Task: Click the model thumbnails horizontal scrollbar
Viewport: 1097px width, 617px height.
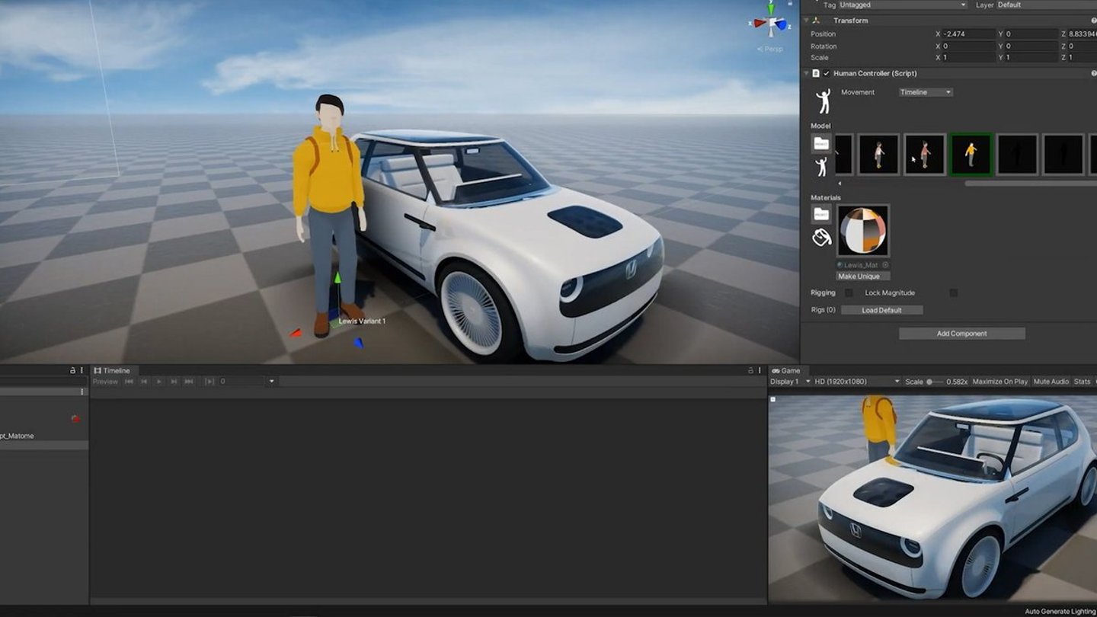Action: coord(1029,183)
